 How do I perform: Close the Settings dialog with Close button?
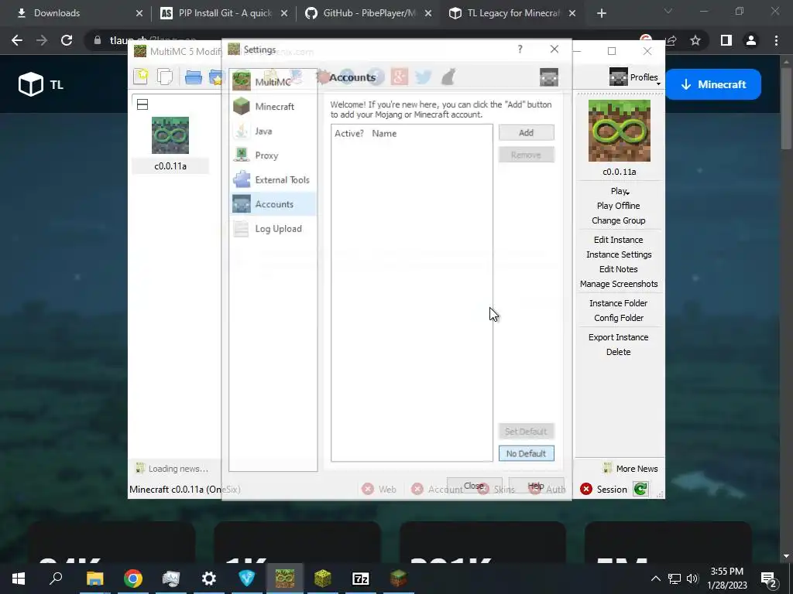coord(474,486)
